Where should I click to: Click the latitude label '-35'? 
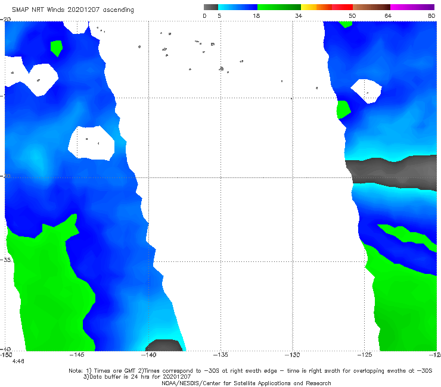click(x=5, y=260)
